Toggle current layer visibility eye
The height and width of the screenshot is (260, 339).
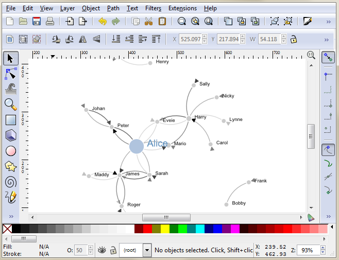click(x=101, y=250)
